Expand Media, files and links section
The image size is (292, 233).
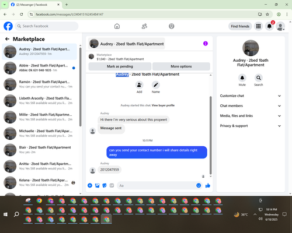pyautogui.click(x=251, y=116)
